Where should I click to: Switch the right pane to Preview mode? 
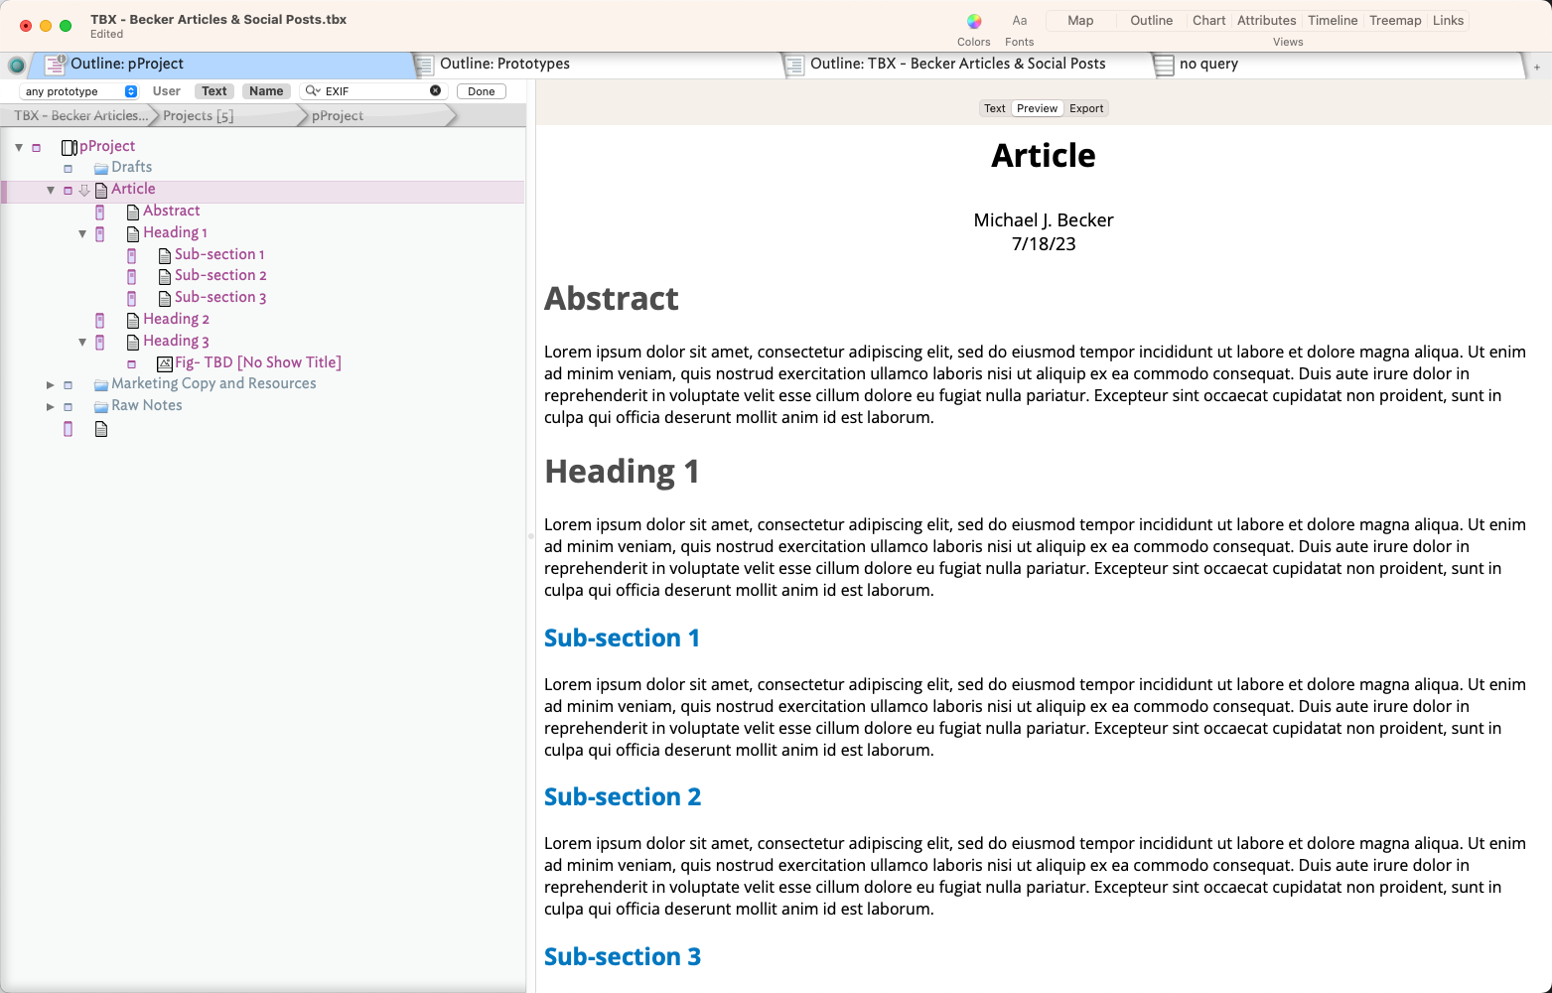pyautogui.click(x=1038, y=108)
